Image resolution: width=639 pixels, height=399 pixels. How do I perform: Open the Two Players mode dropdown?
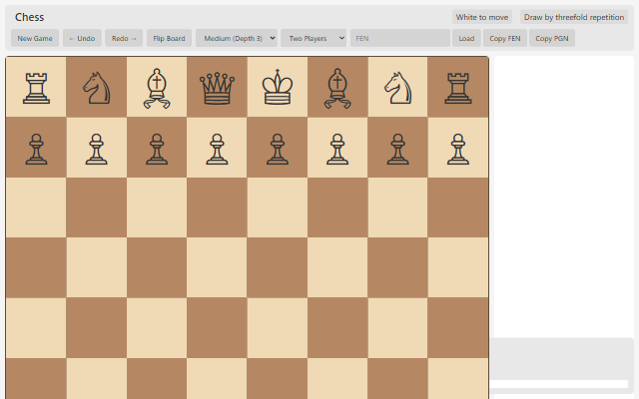[x=314, y=38]
